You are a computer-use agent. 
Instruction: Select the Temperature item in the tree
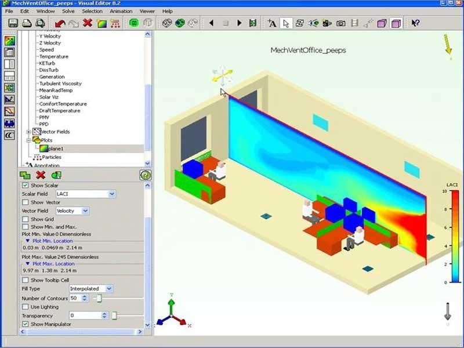[53, 56]
